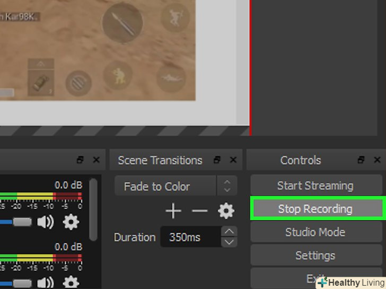This screenshot has height=289, width=386.
Task: Remove transition with the minus icon
Action: [200, 211]
